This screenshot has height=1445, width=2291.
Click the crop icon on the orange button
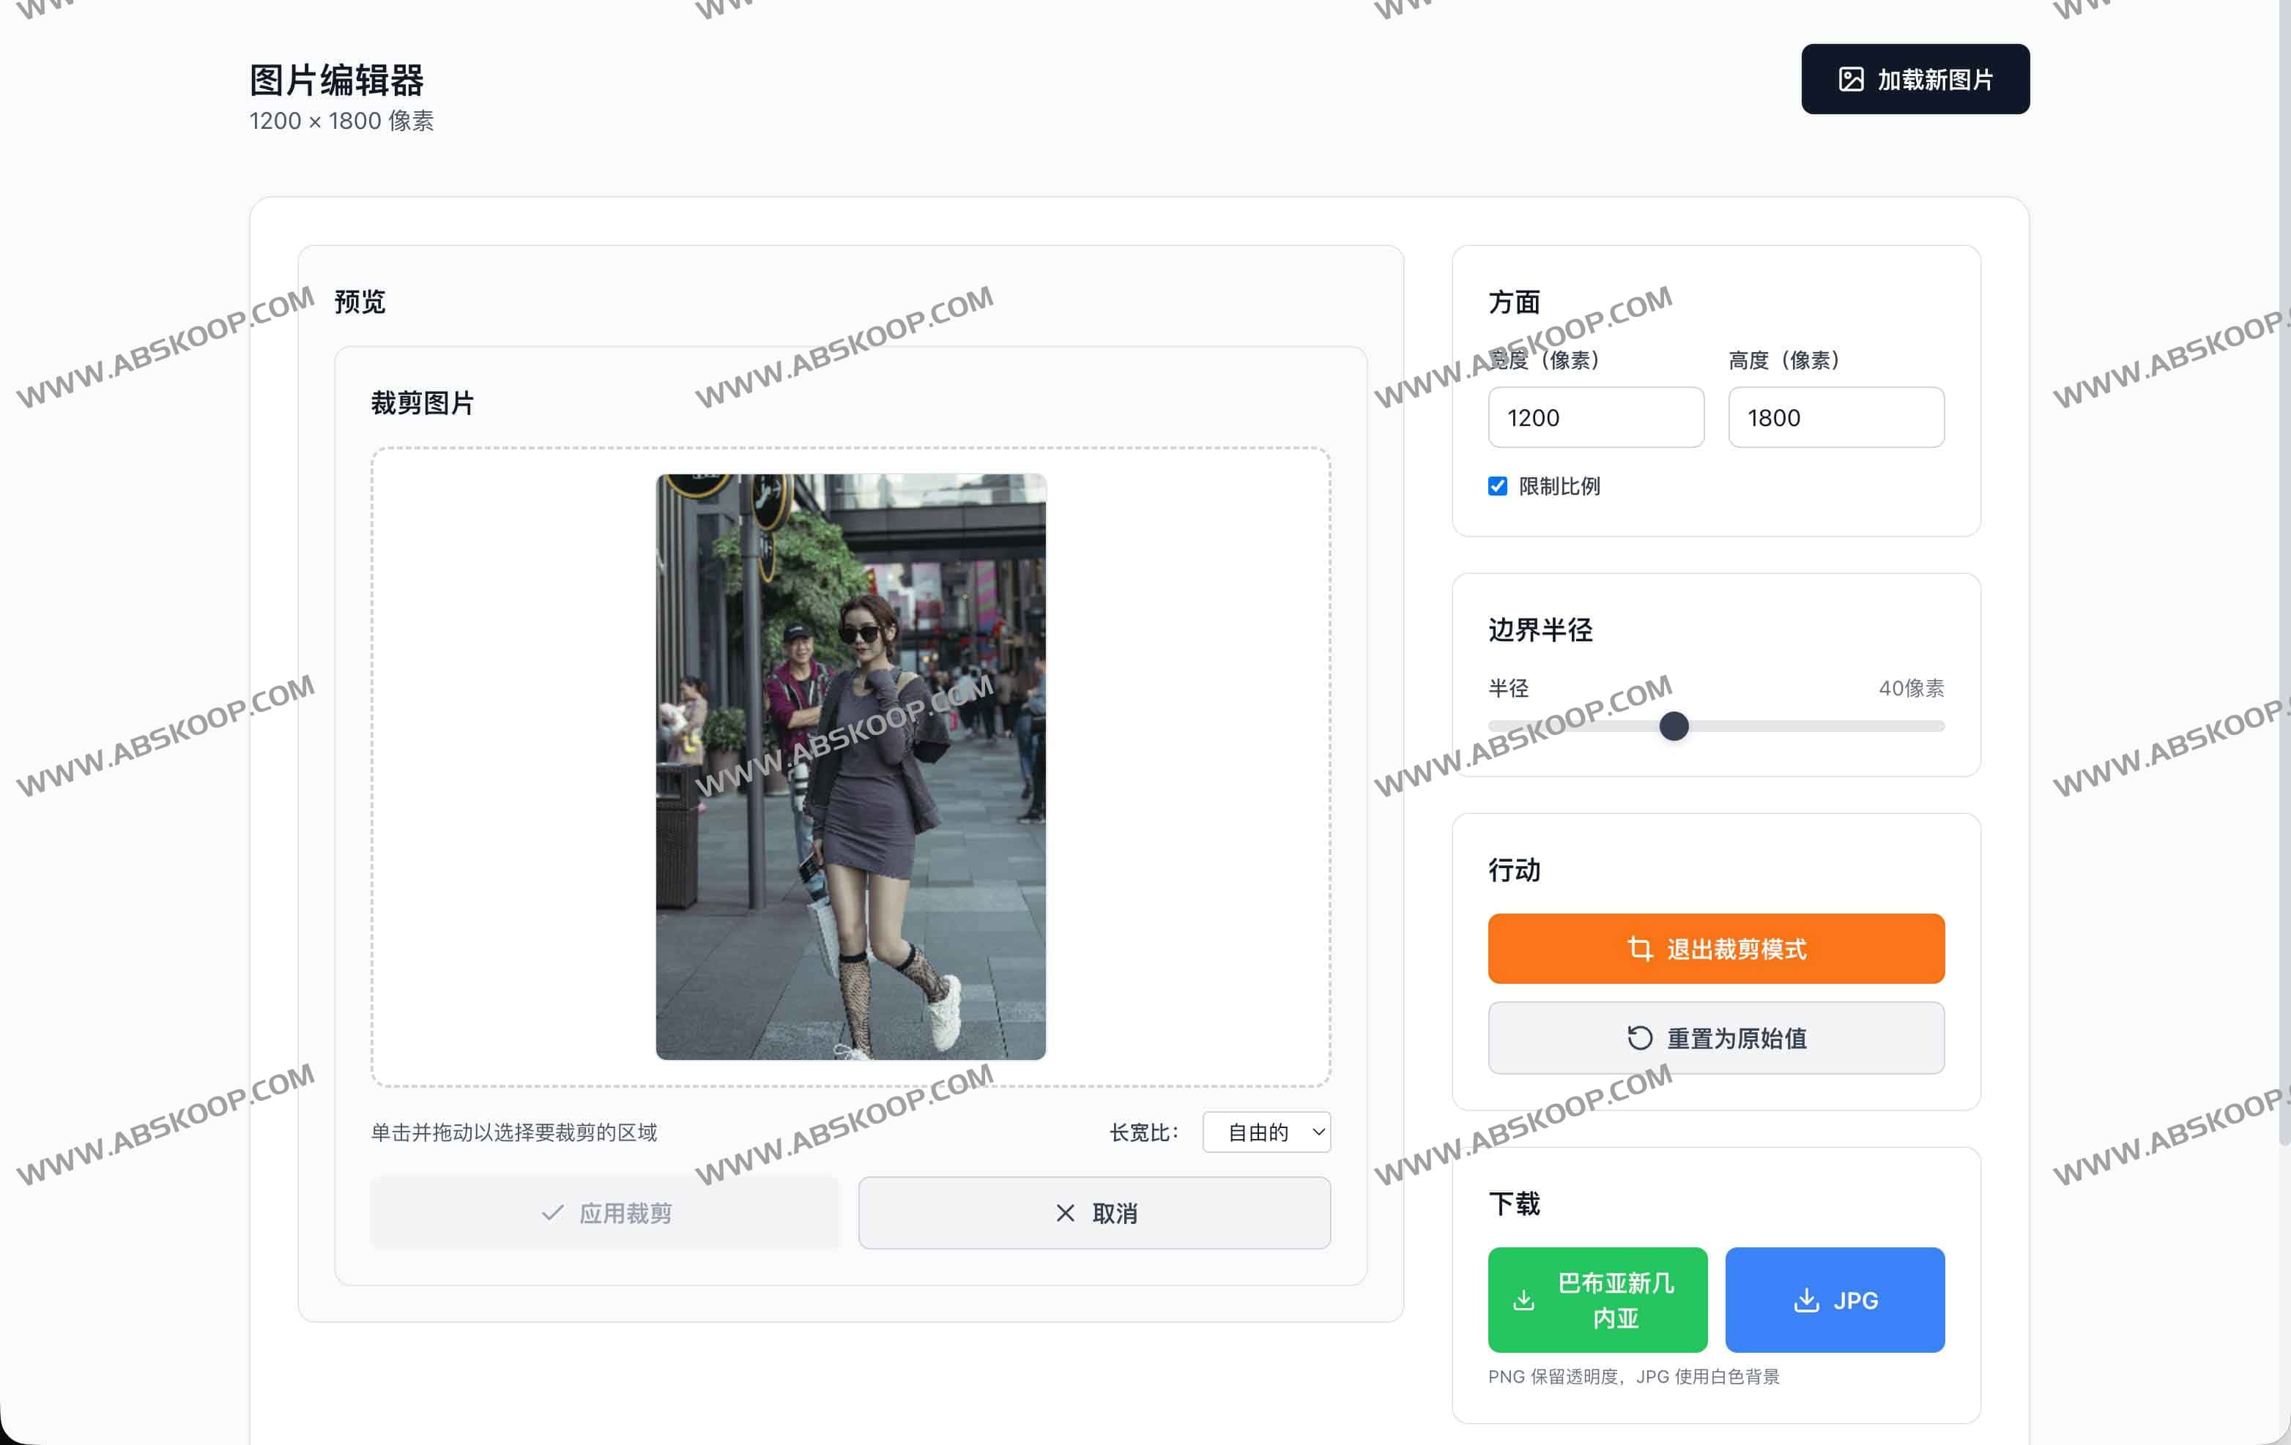point(1639,949)
